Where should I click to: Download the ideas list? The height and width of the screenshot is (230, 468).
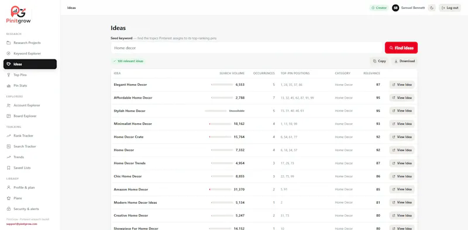tap(404, 61)
